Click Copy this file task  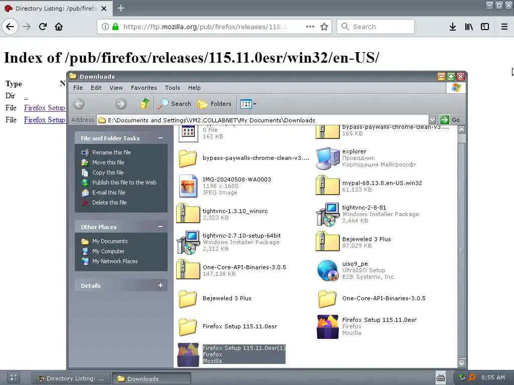coord(108,172)
